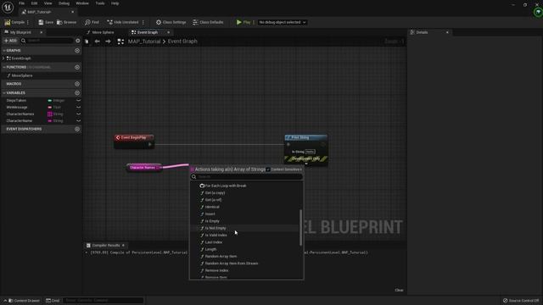Image resolution: width=543 pixels, height=305 pixels.
Task: Open the Window menu
Action: (x=82, y=3)
